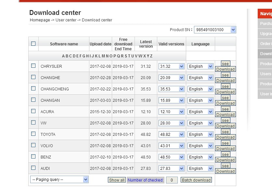272x188 pixels.
Task: Click the Batch download button
Action: pyautogui.click(x=196, y=180)
